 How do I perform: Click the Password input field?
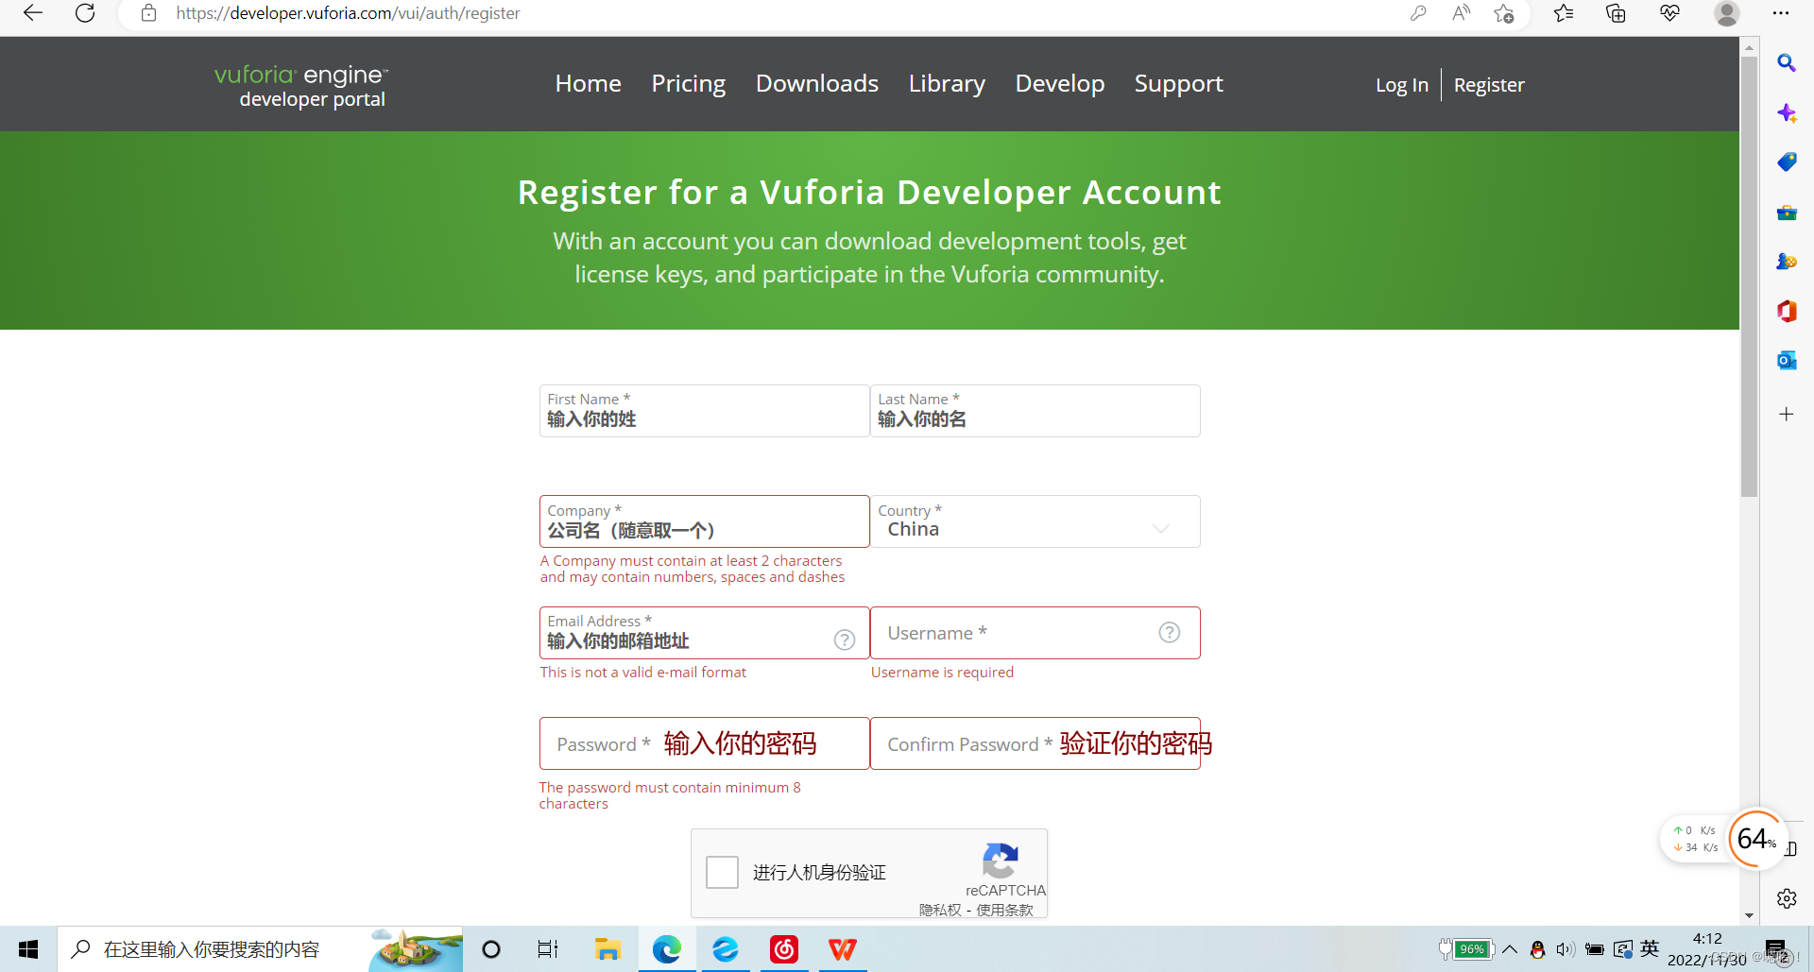(704, 743)
